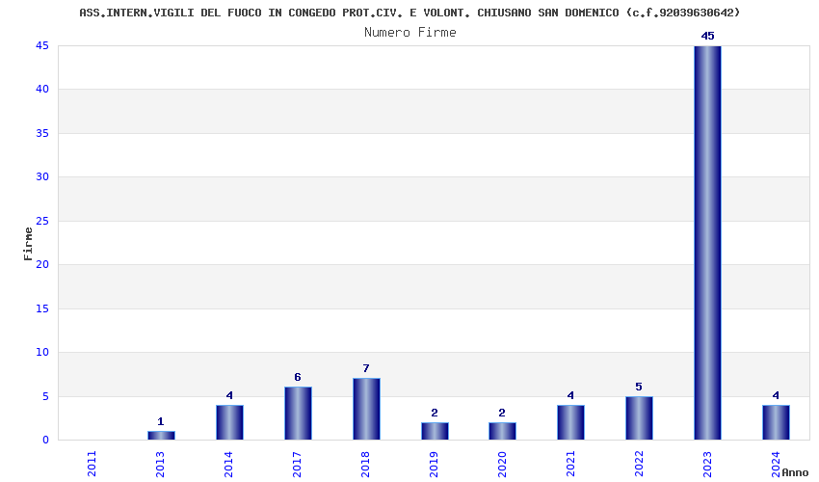Click the x-axis label 2013

[160, 464]
